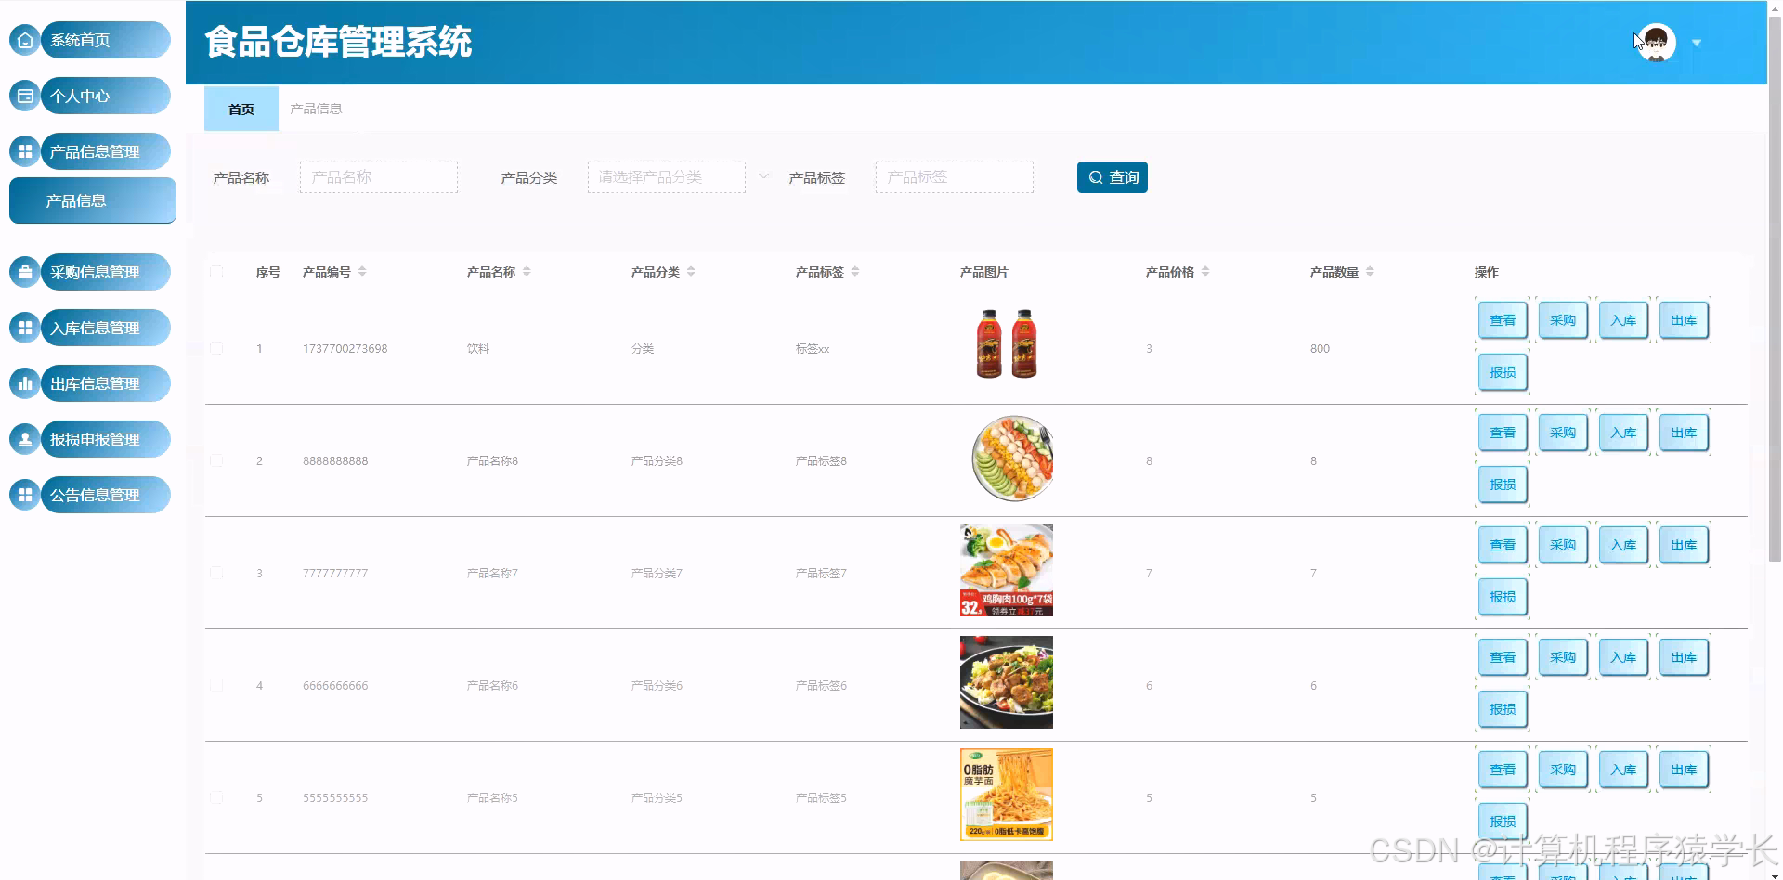Click the sort arrows on 产品价格 column

(x=1206, y=271)
